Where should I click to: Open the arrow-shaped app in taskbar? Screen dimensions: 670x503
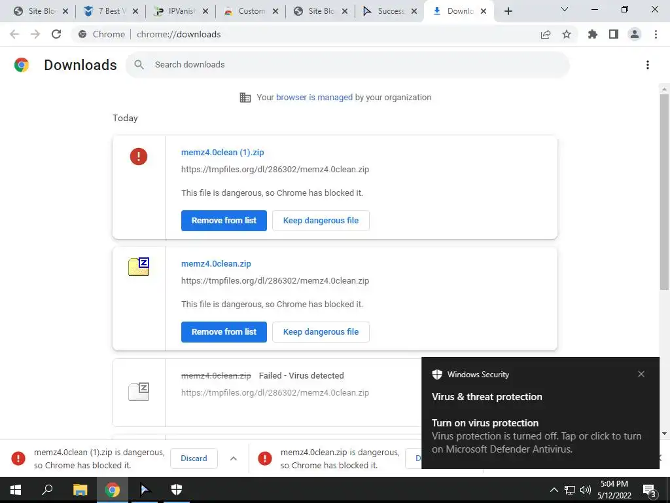(145, 490)
